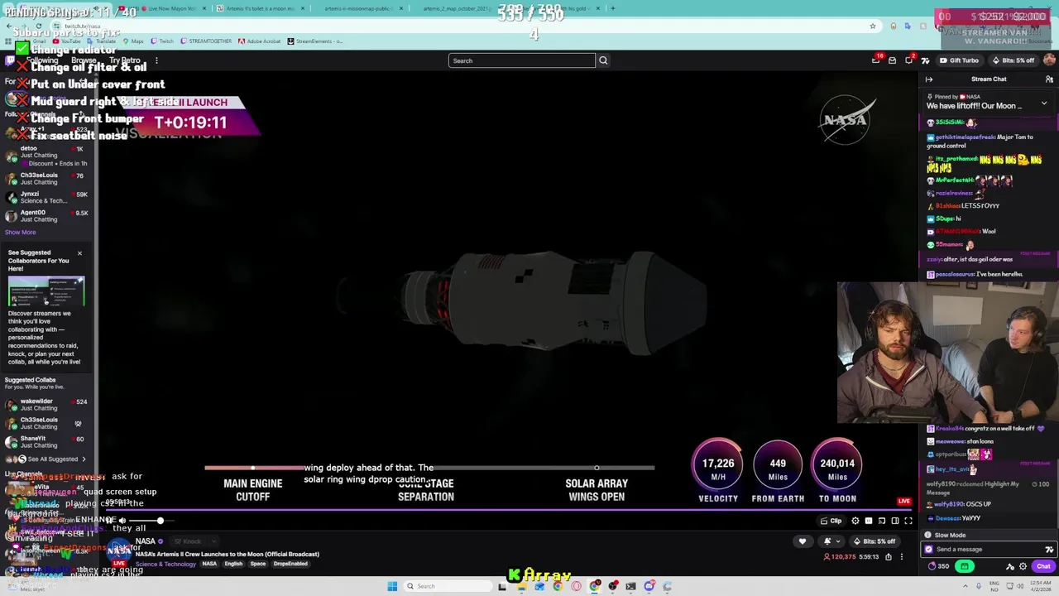
Task: Open the Whispers envelope icon
Action: pos(892,60)
